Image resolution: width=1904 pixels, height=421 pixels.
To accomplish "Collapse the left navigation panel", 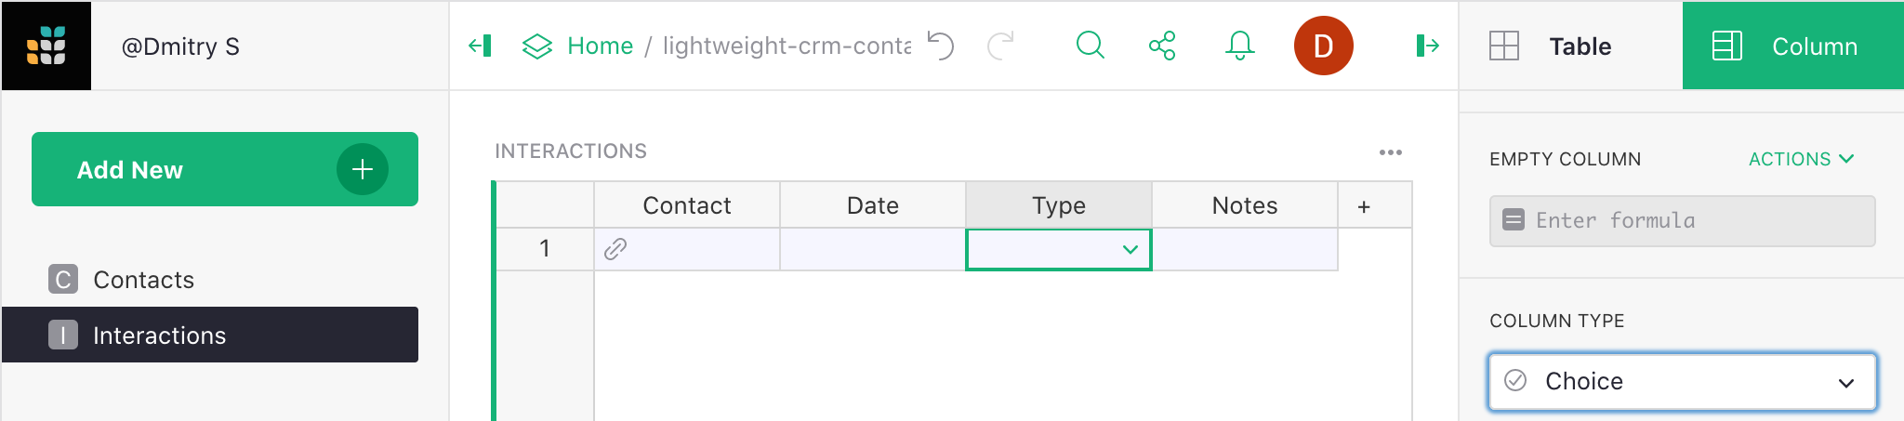I will [480, 46].
